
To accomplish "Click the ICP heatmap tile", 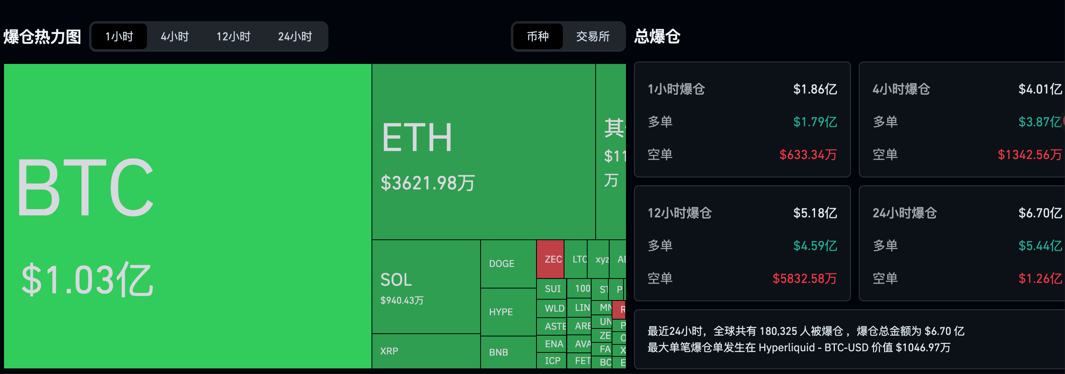I will (x=552, y=360).
